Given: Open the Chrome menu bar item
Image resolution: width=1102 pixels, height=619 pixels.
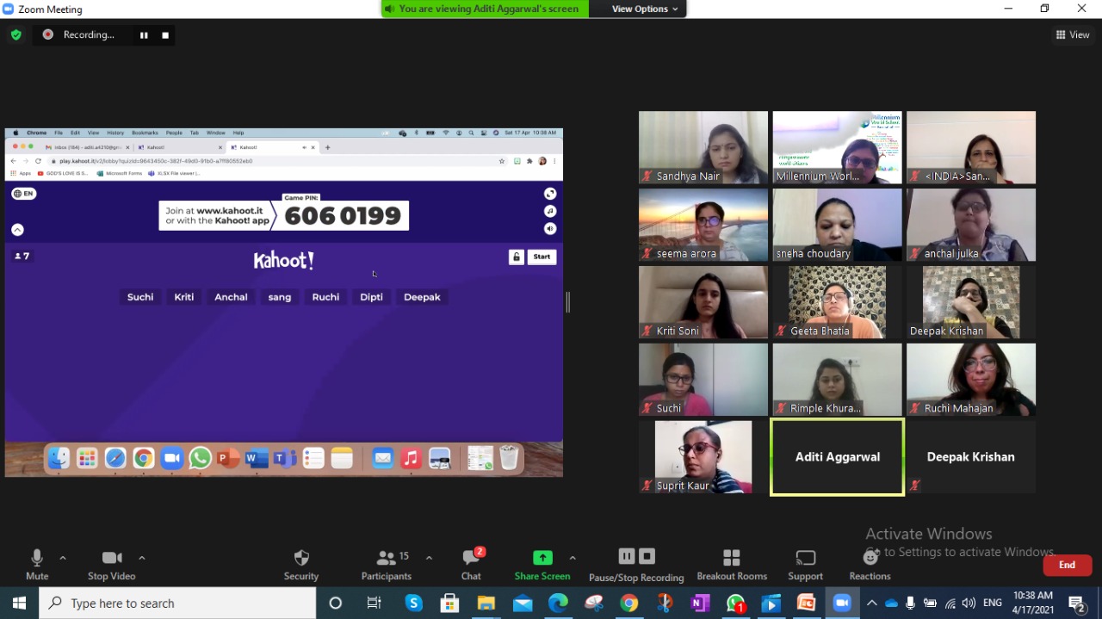Looking at the screenshot, I should pos(36,133).
